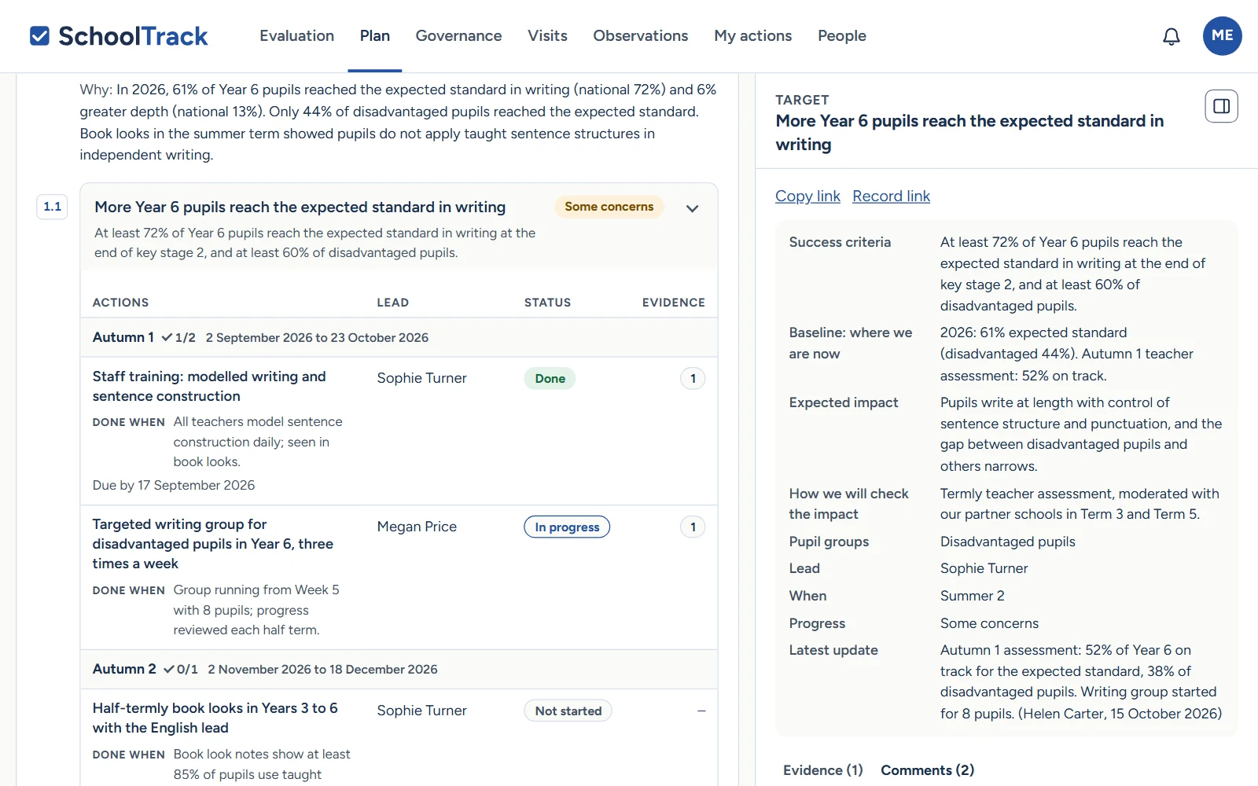
Task: Open the ME user avatar menu
Action: click(1223, 36)
